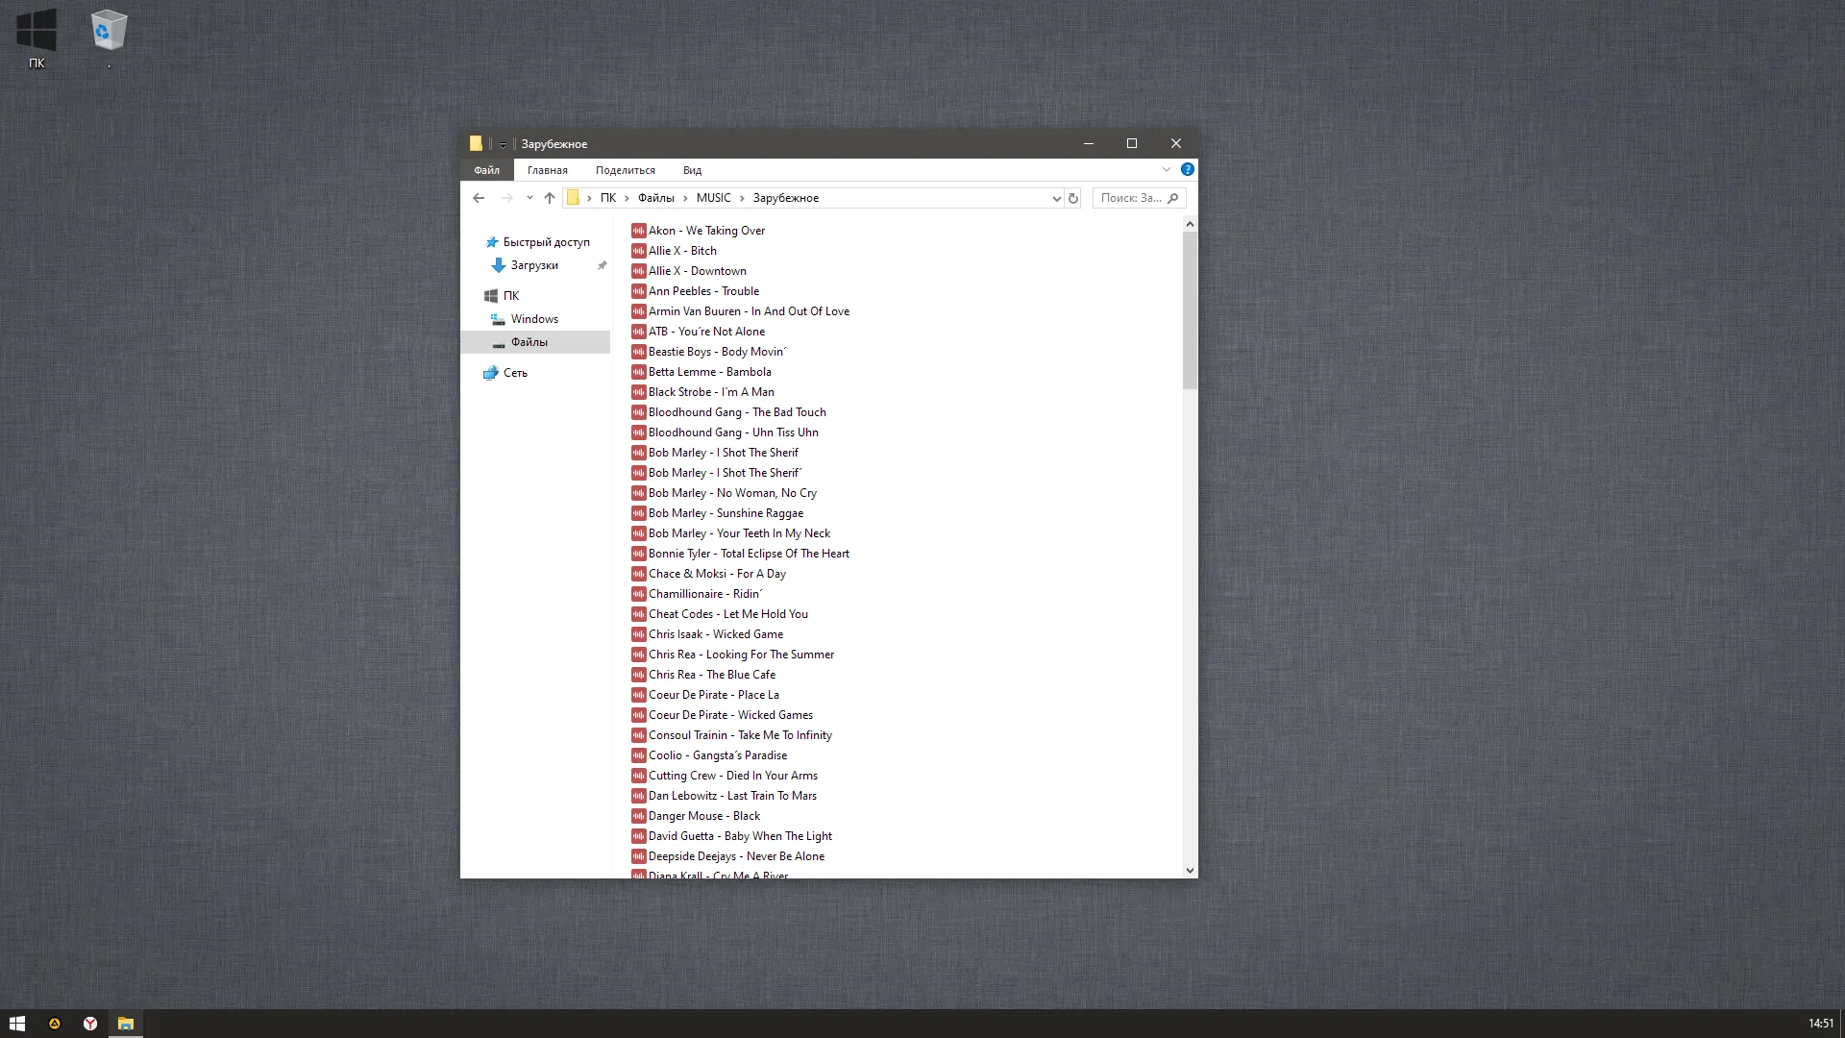This screenshot has height=1038, width=1845.
Task: Click audio icon of Black Strobe - I'm A Man
Action: point(638,392)
